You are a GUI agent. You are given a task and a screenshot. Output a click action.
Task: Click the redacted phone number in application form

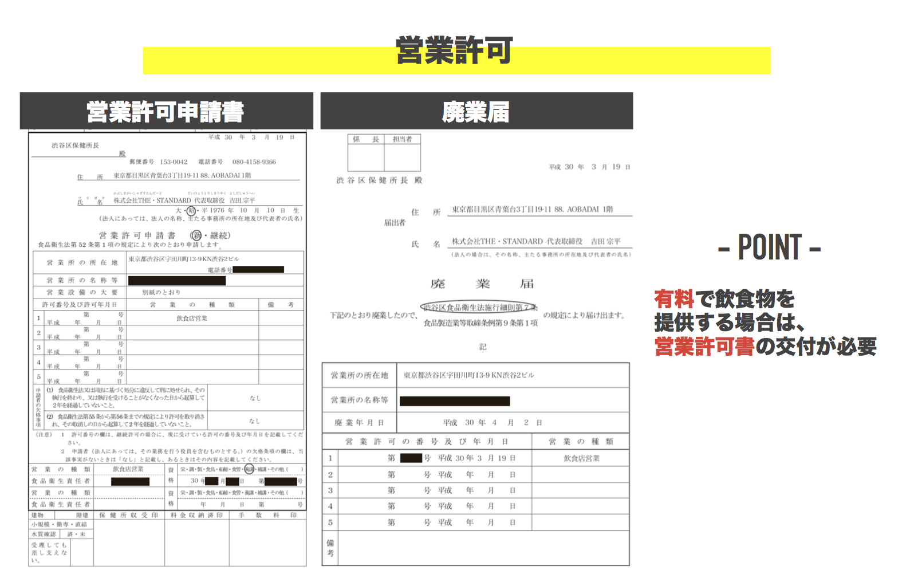258,269
